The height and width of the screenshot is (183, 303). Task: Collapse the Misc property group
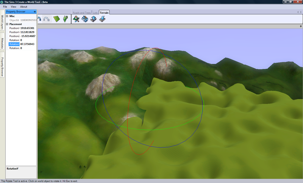tap(7, 16)
